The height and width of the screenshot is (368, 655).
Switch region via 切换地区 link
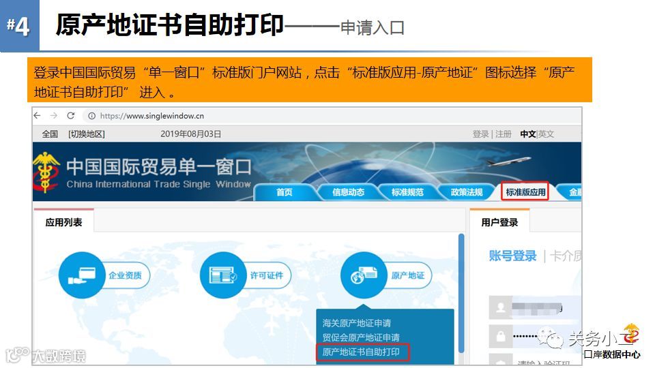pos(87,134)
